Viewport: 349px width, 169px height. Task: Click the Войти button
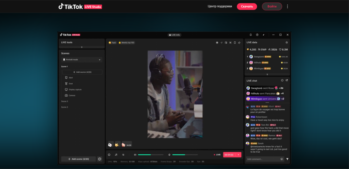(272, 6)
